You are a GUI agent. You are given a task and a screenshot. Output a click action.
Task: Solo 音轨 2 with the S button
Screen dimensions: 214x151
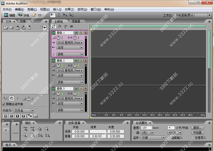pos(81,61)
